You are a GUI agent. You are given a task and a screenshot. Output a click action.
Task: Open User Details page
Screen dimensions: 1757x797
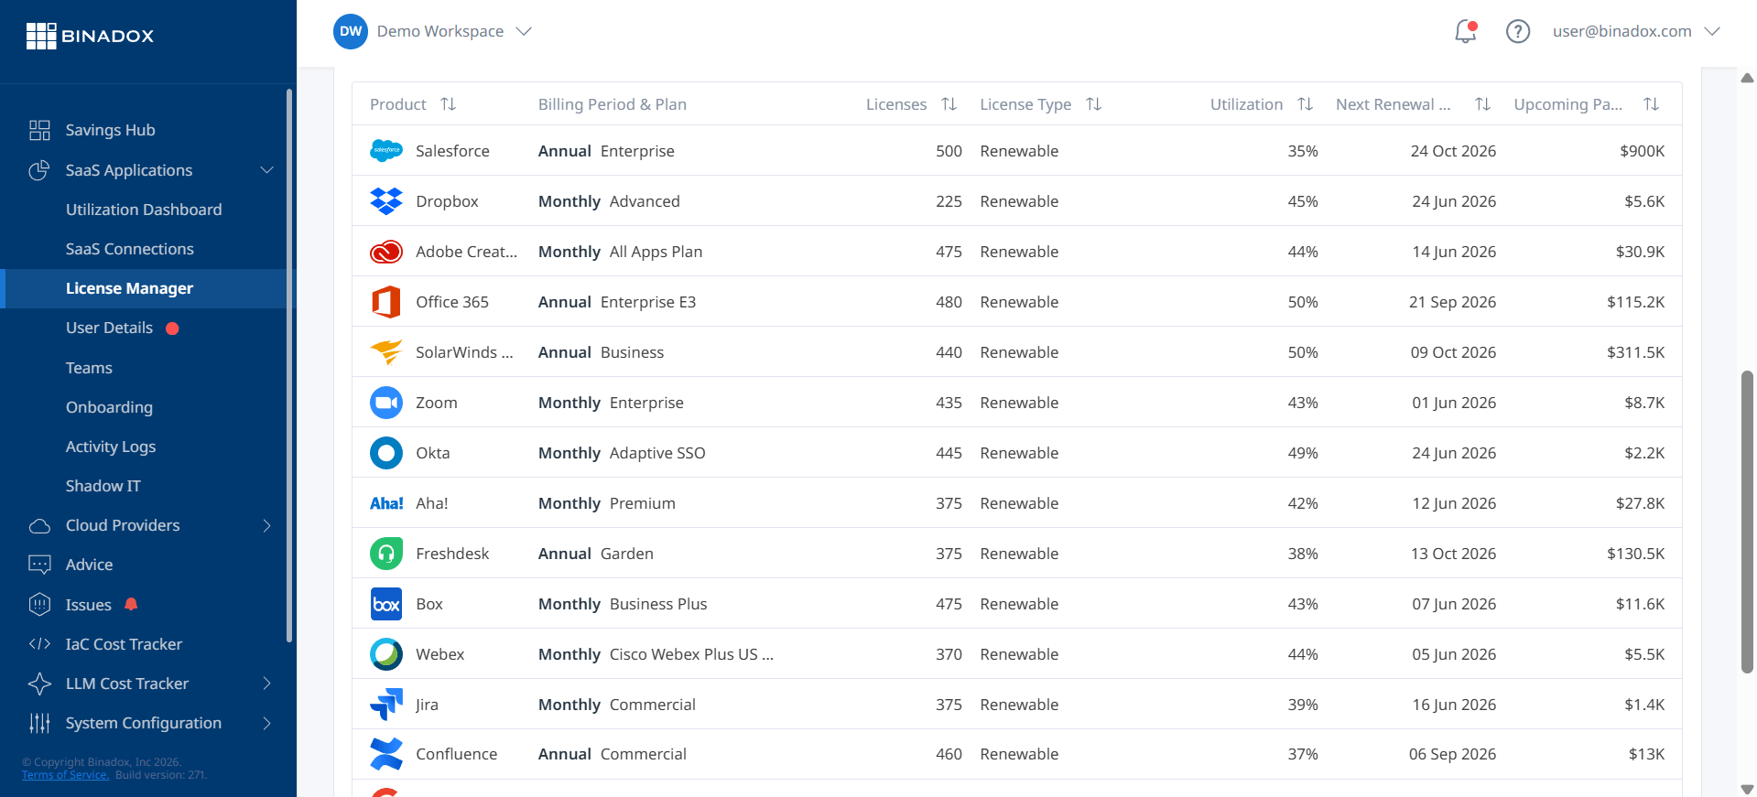tap(109, 328)
